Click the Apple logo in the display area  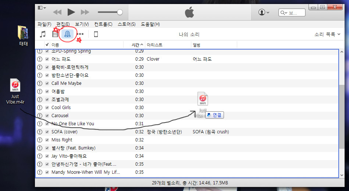189,12
